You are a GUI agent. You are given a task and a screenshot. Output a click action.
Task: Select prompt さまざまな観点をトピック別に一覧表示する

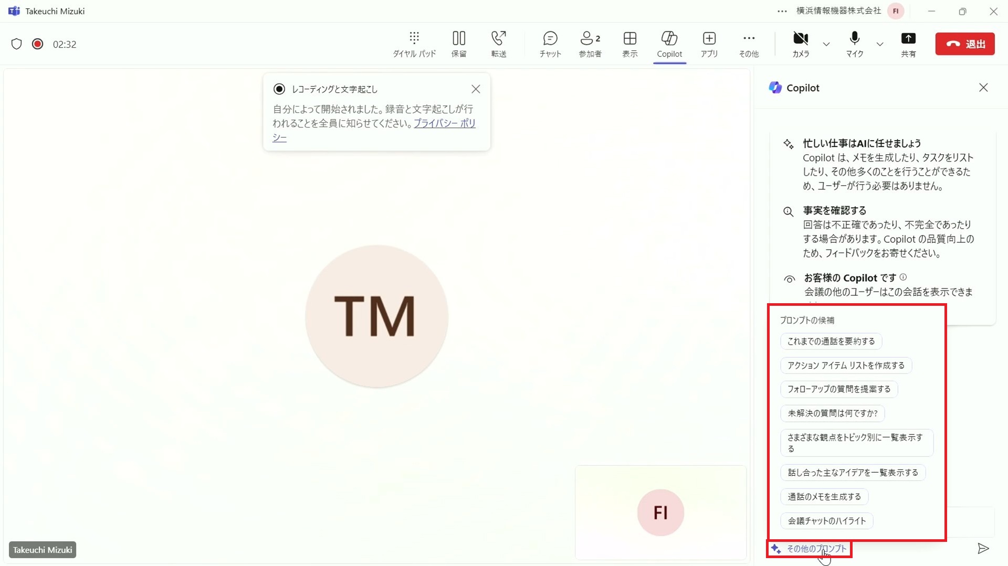[x=857, y=443]
